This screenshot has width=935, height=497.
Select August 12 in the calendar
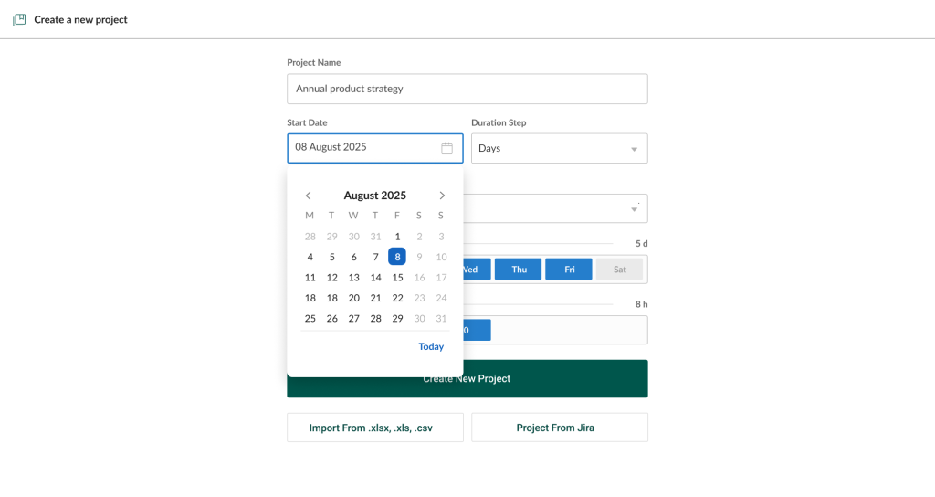coord(332,278)
